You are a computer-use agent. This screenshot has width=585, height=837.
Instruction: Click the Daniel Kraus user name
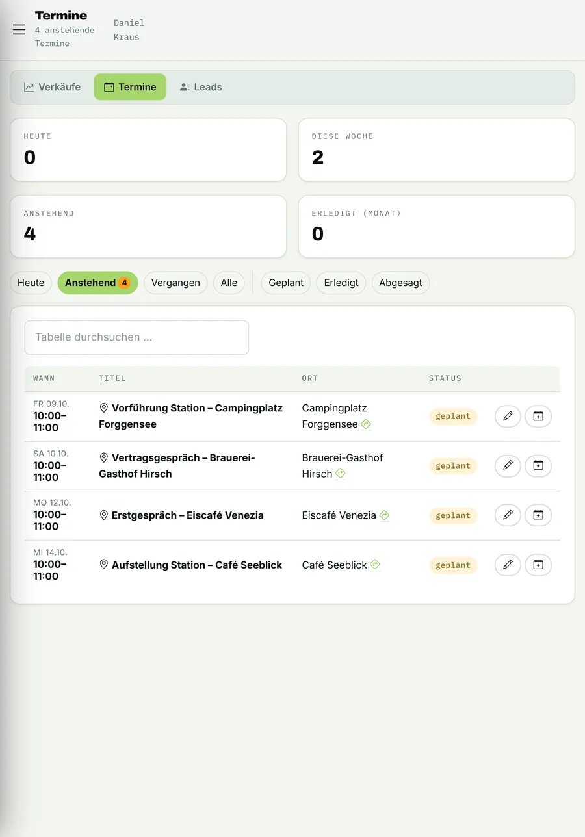(129, 30)
